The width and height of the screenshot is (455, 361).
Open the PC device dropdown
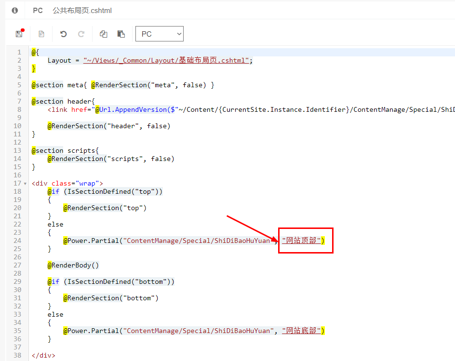pyautogui.click(x=160, y=34)
